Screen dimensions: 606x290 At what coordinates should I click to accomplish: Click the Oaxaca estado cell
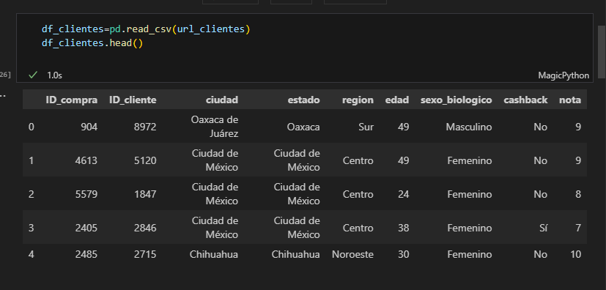303,127
